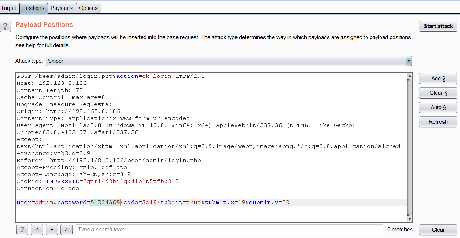Open the Payload Positions help icon
This screenshot has height=238, width=460.
pos(5,26)
